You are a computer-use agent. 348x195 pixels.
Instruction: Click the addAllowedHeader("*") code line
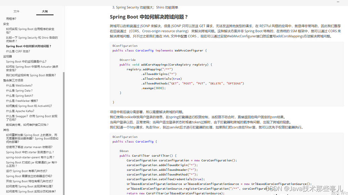pyautogui.click(x=162, y=170)
